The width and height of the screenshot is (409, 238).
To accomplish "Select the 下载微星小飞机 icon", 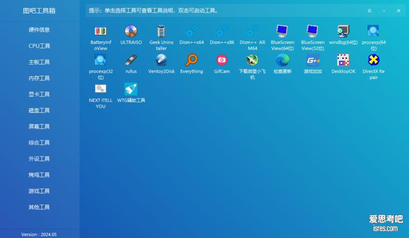I will [252, 60].
